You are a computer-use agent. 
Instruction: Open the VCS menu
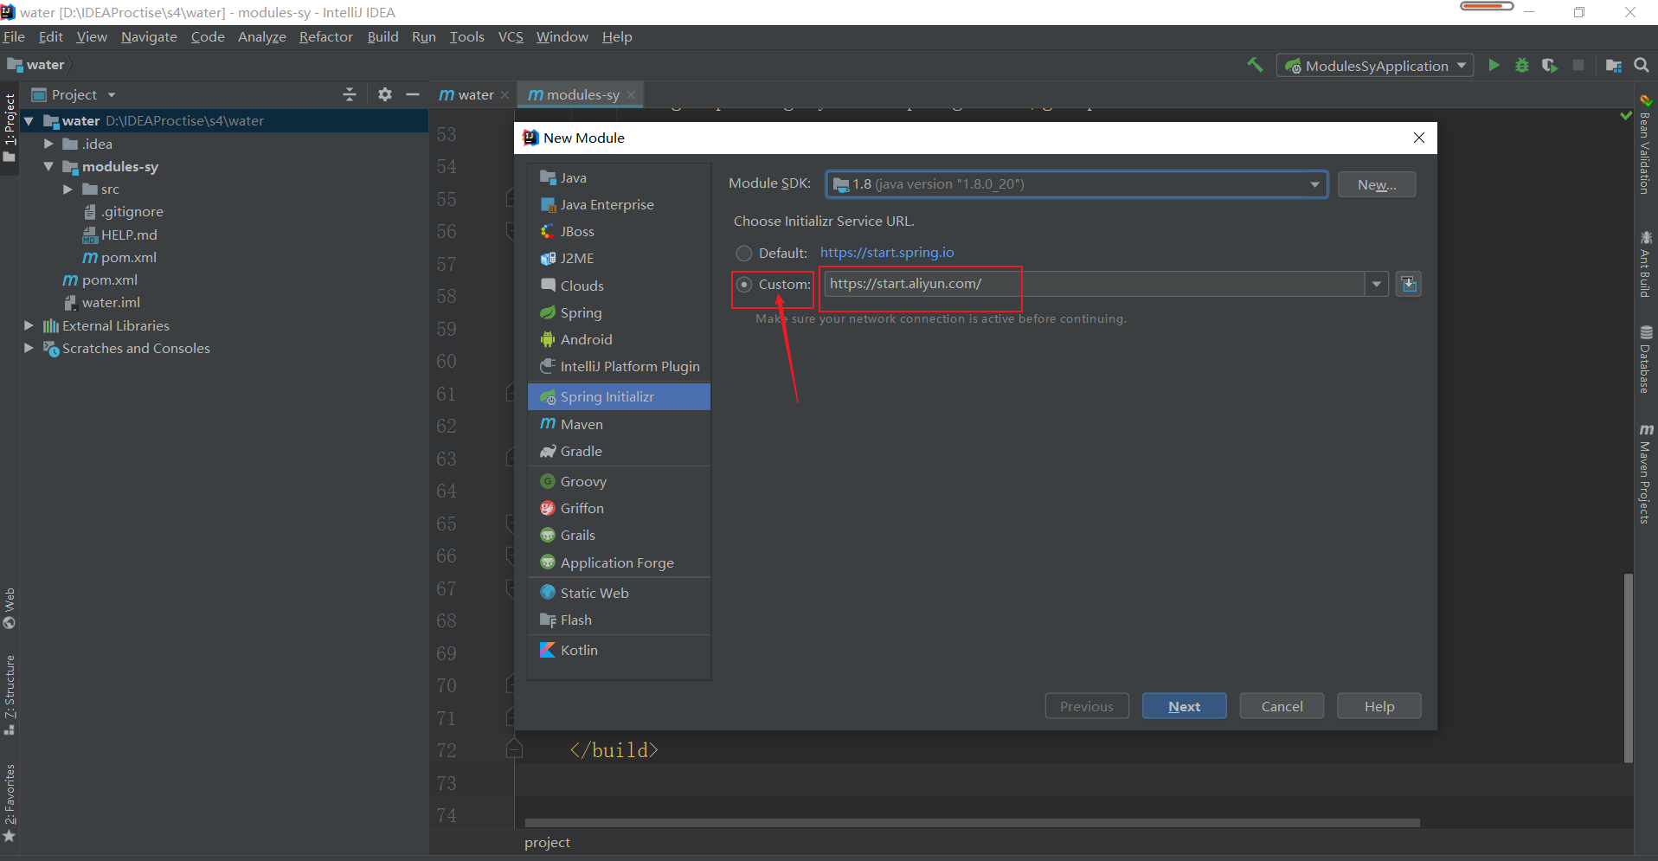click(511, 36)
